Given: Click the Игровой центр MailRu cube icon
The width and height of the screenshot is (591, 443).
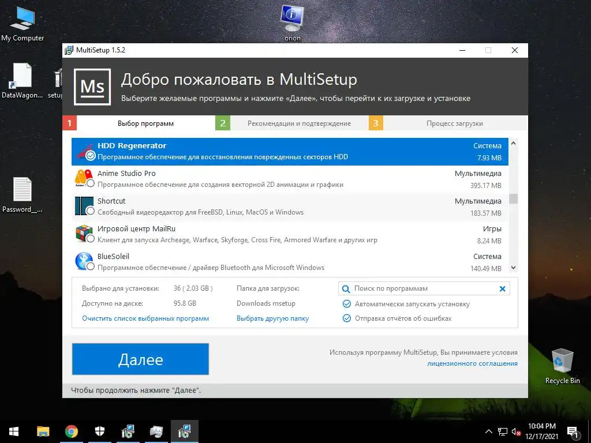Looking at the screenshot, I should tap(84, 233).
